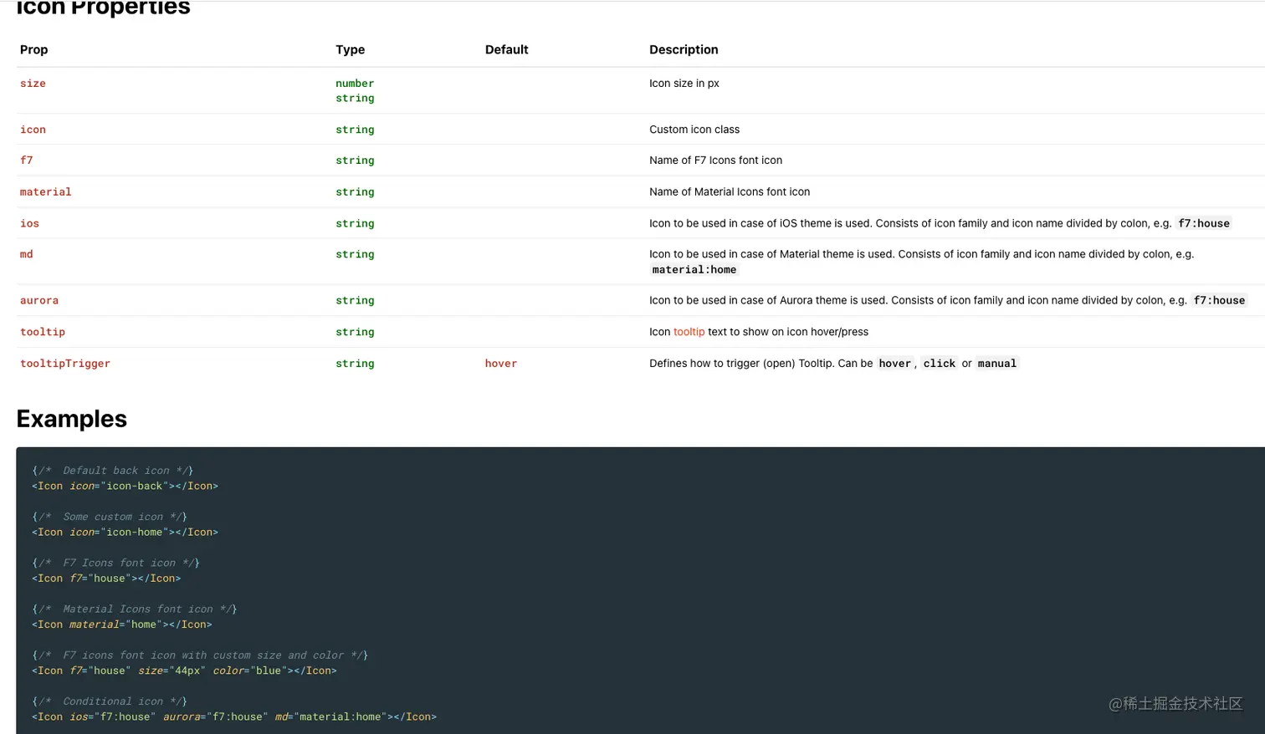Select the "f7" prop name in table
Screen dimensions: 1265x734
click(27, 161)
